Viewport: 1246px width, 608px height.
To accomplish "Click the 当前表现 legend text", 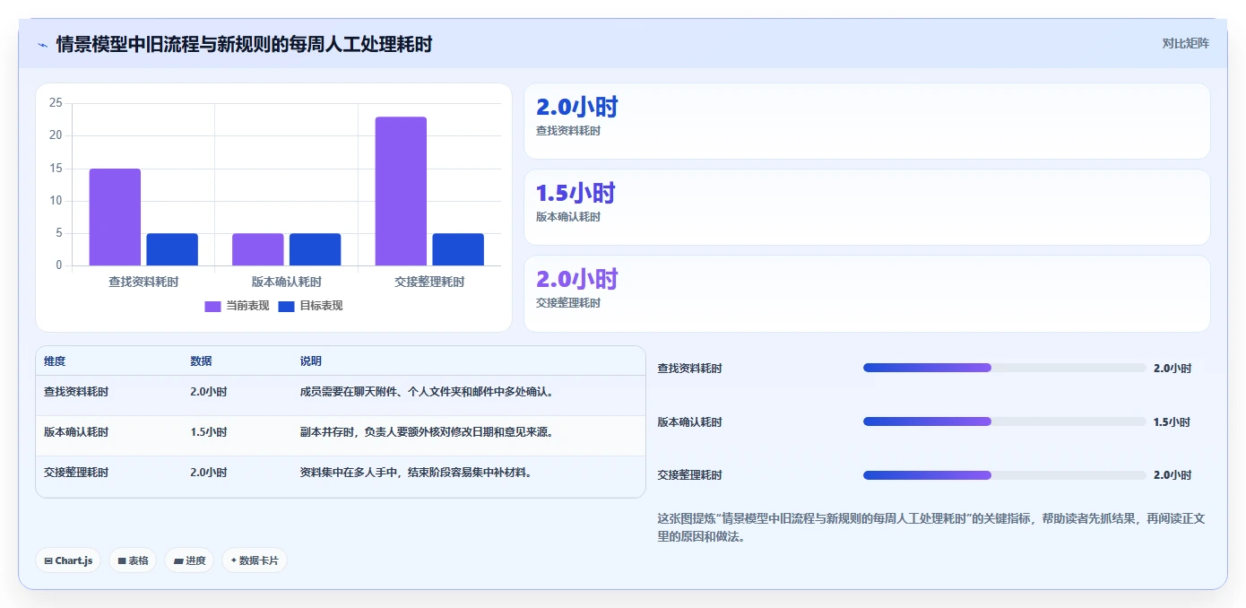I will [247, 306].
